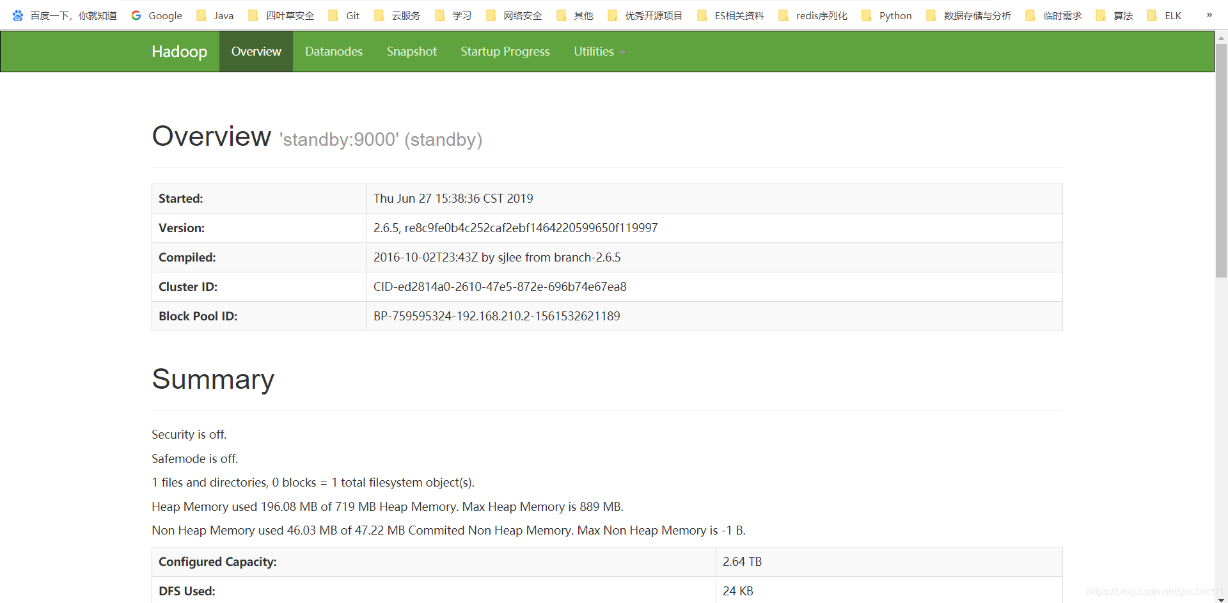Show more bookmarks via the overflow chevron
1228x603 pixels.
click(1209, 15)
